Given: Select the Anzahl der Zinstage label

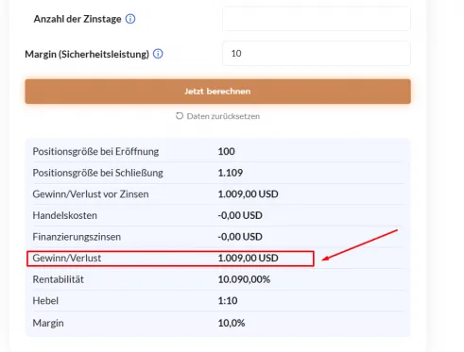Looking at the screenshot, I should pos(77,19).
